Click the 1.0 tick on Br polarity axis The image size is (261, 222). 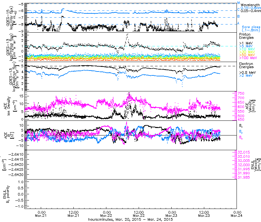[x=21, y=182]
